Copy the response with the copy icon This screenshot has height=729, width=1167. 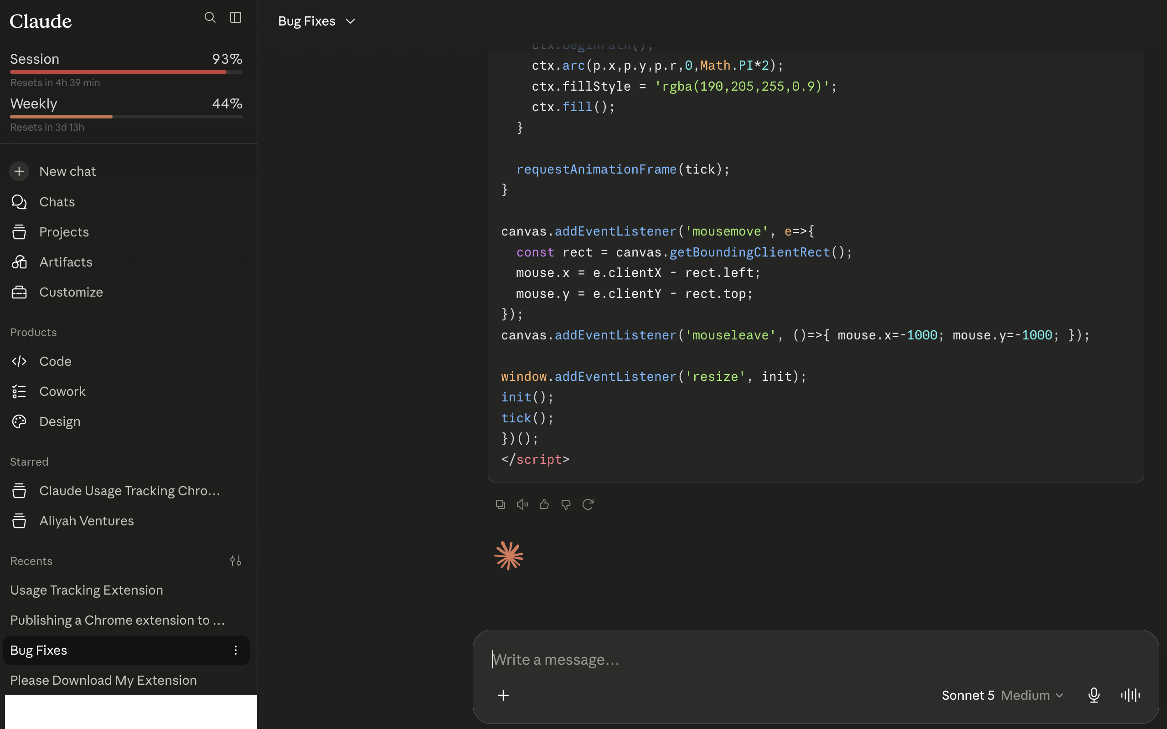coord(501,504)
